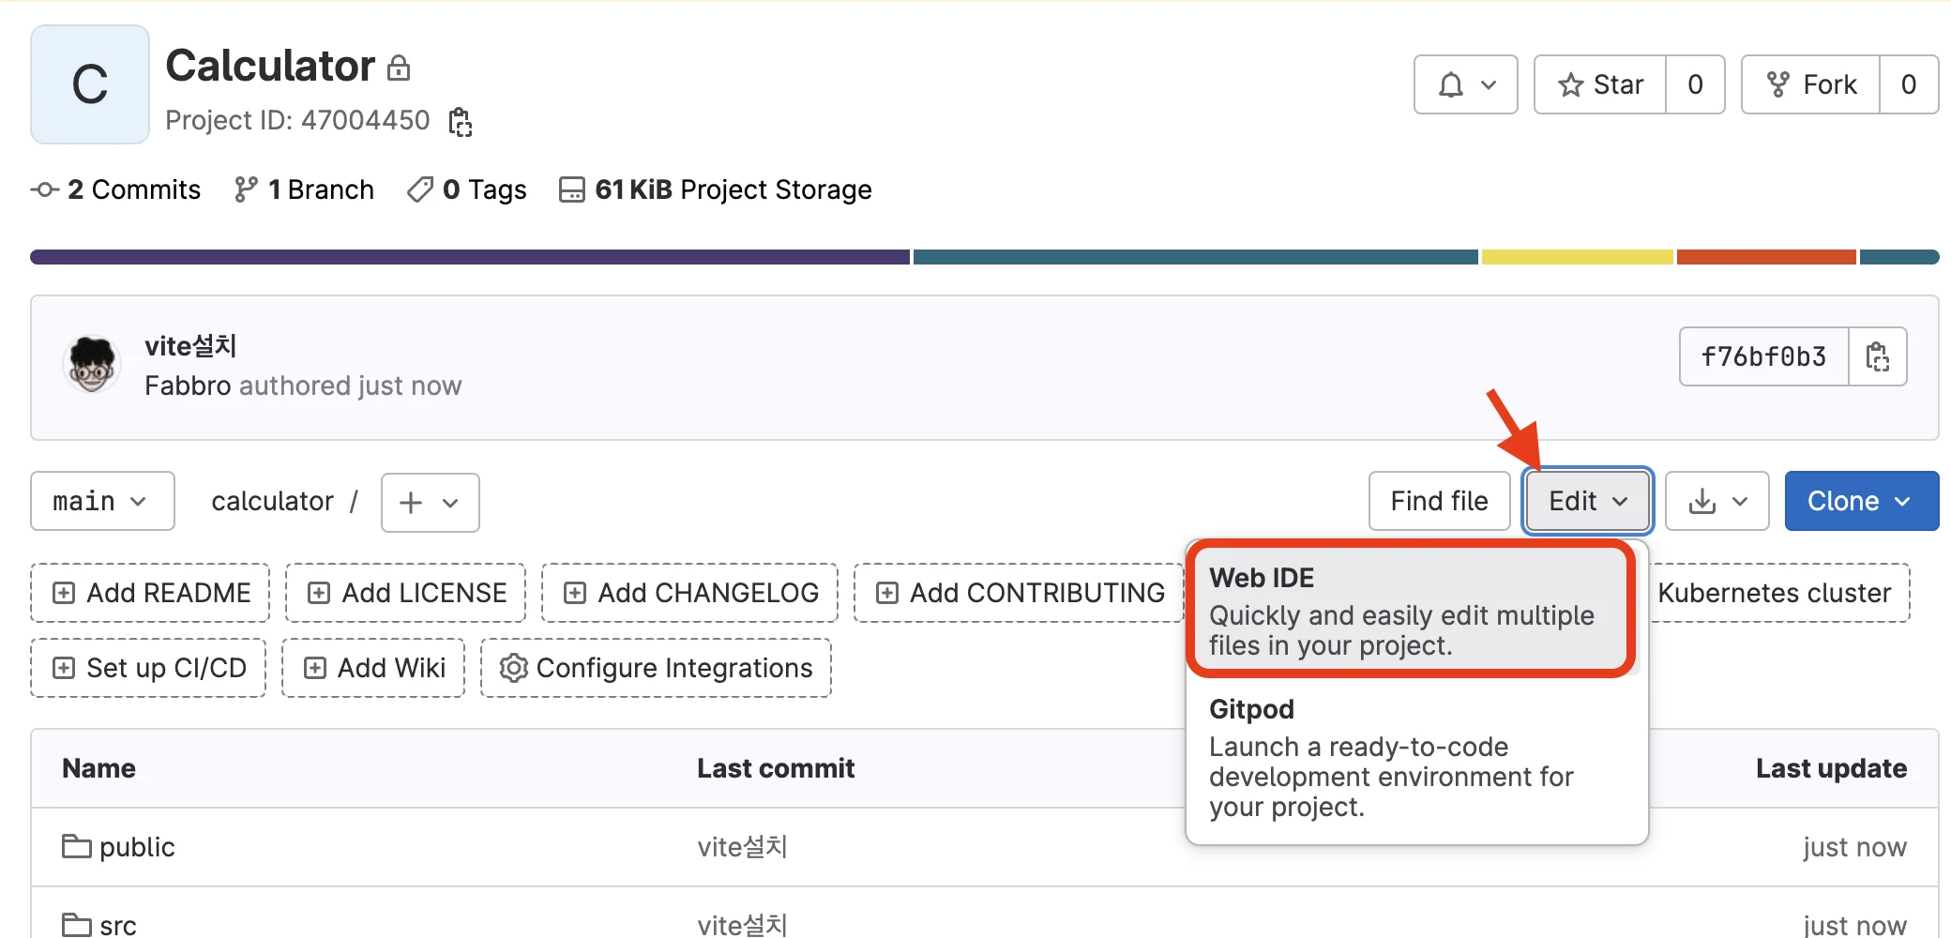Click Configure Integrations gear button
The image size is (1951, 938).
tap(656, 668)
